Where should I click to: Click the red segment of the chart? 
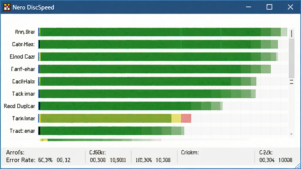(186, 118)
